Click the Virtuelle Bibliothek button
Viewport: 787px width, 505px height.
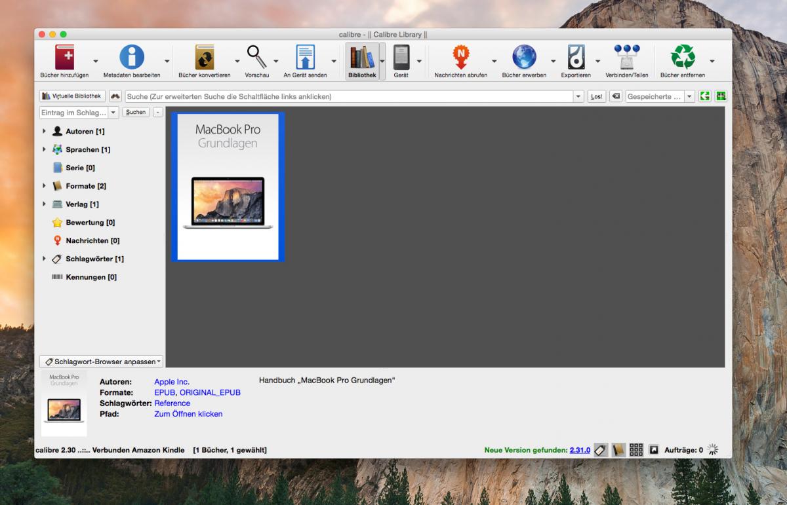(72, 96)
